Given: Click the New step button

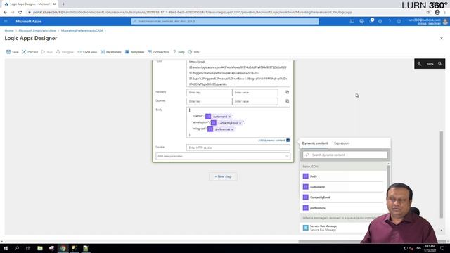Looking at the screenshot, I should tap(224, 176).
